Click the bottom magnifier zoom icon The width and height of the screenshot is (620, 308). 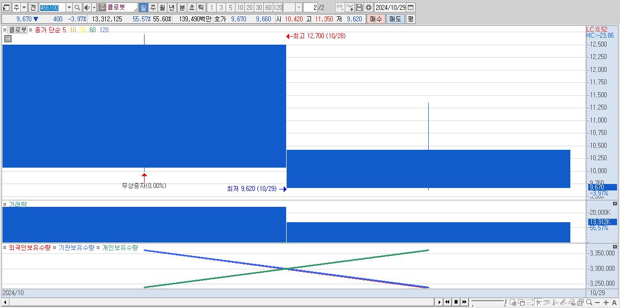(589, 303)
